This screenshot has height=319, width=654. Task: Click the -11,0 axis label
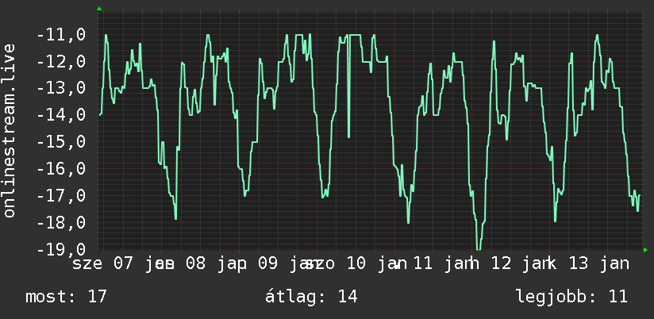(x=60, y=35)
